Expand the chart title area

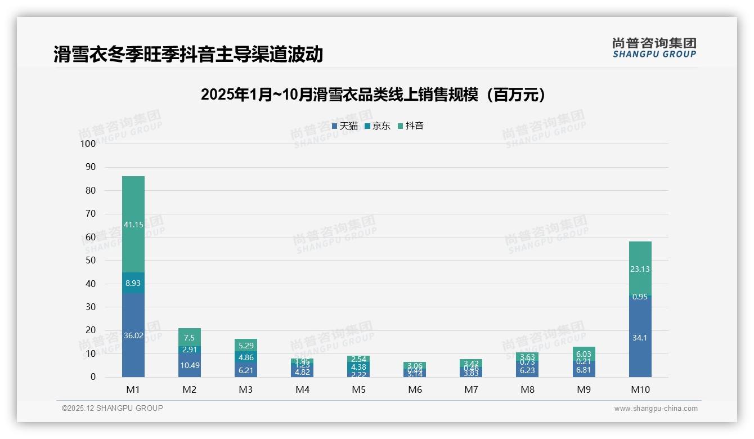373,93
